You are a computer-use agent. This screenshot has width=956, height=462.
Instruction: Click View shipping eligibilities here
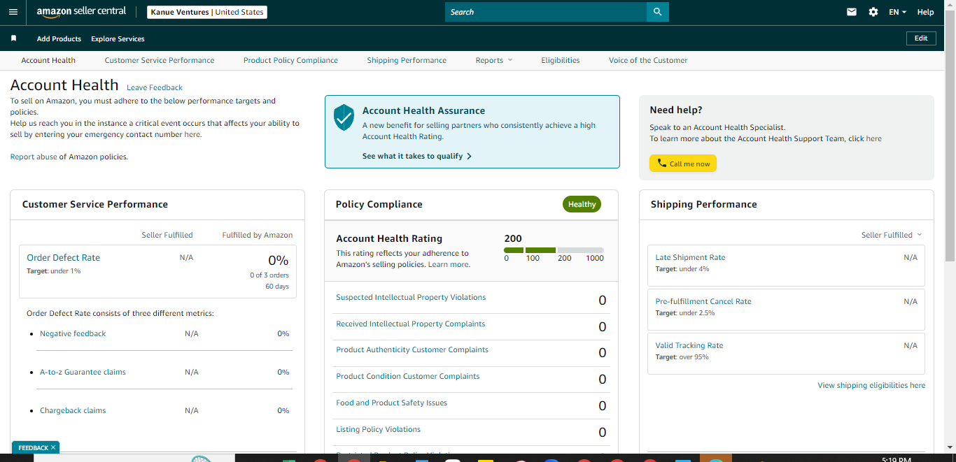[871, 385]
